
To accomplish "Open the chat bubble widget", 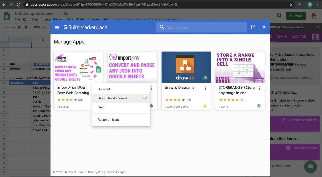I will pos(310,167).
